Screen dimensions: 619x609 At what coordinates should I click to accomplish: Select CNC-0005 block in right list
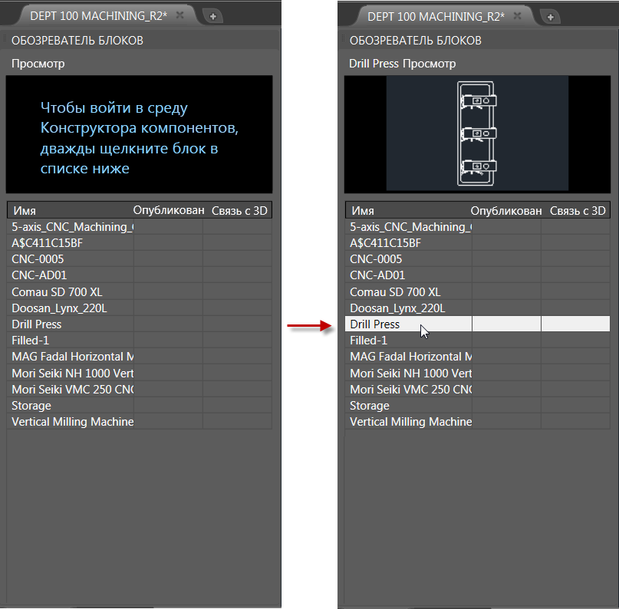click(478, 259)
